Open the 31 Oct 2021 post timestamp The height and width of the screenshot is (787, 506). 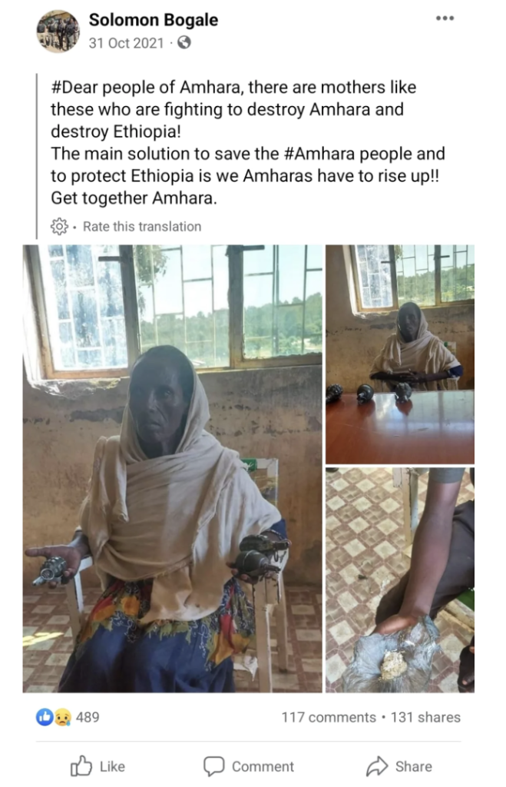127,43
